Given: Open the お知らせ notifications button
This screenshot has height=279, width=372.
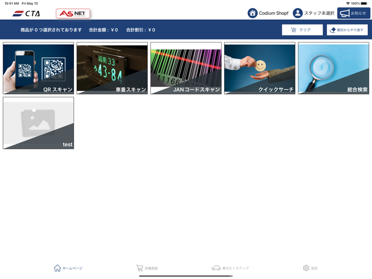Looking at the screenshot, I should (353, 13).
